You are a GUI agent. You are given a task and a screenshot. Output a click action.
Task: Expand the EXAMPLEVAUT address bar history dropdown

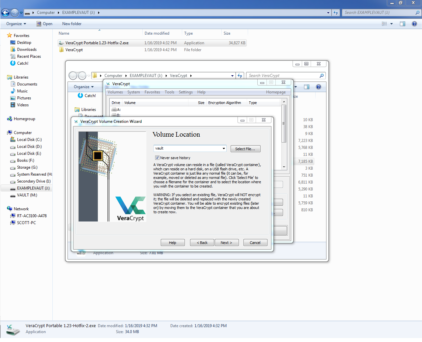coord(328,13)
